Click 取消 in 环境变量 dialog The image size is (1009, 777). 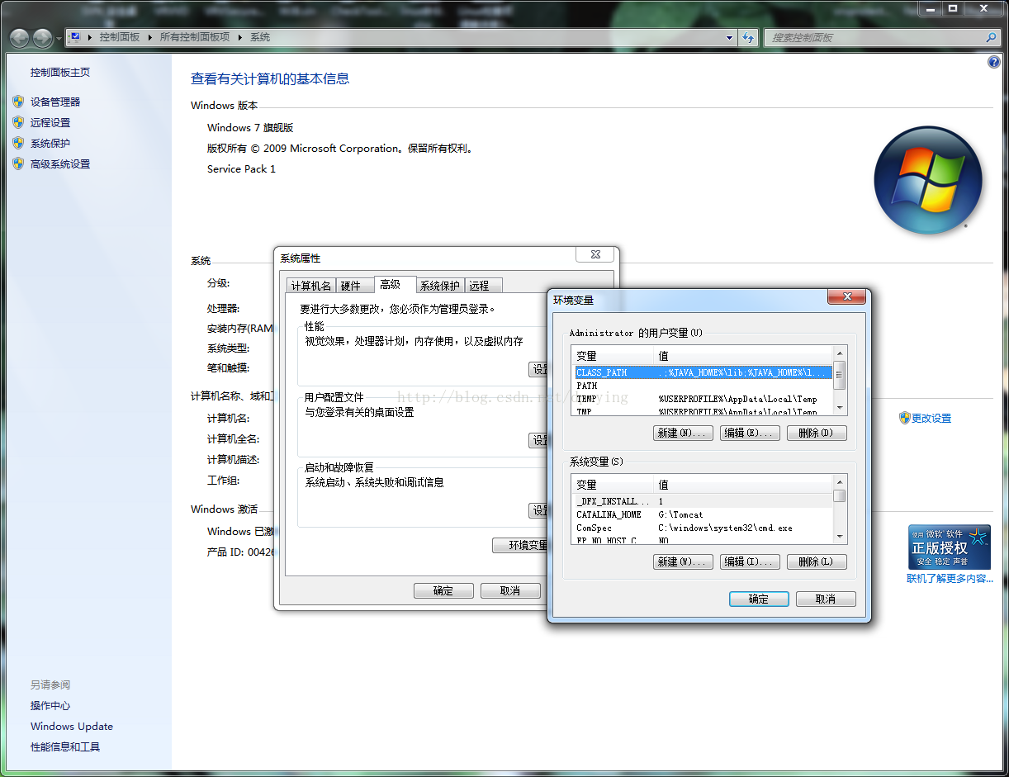pyautogui.click(x=826, y=599)
